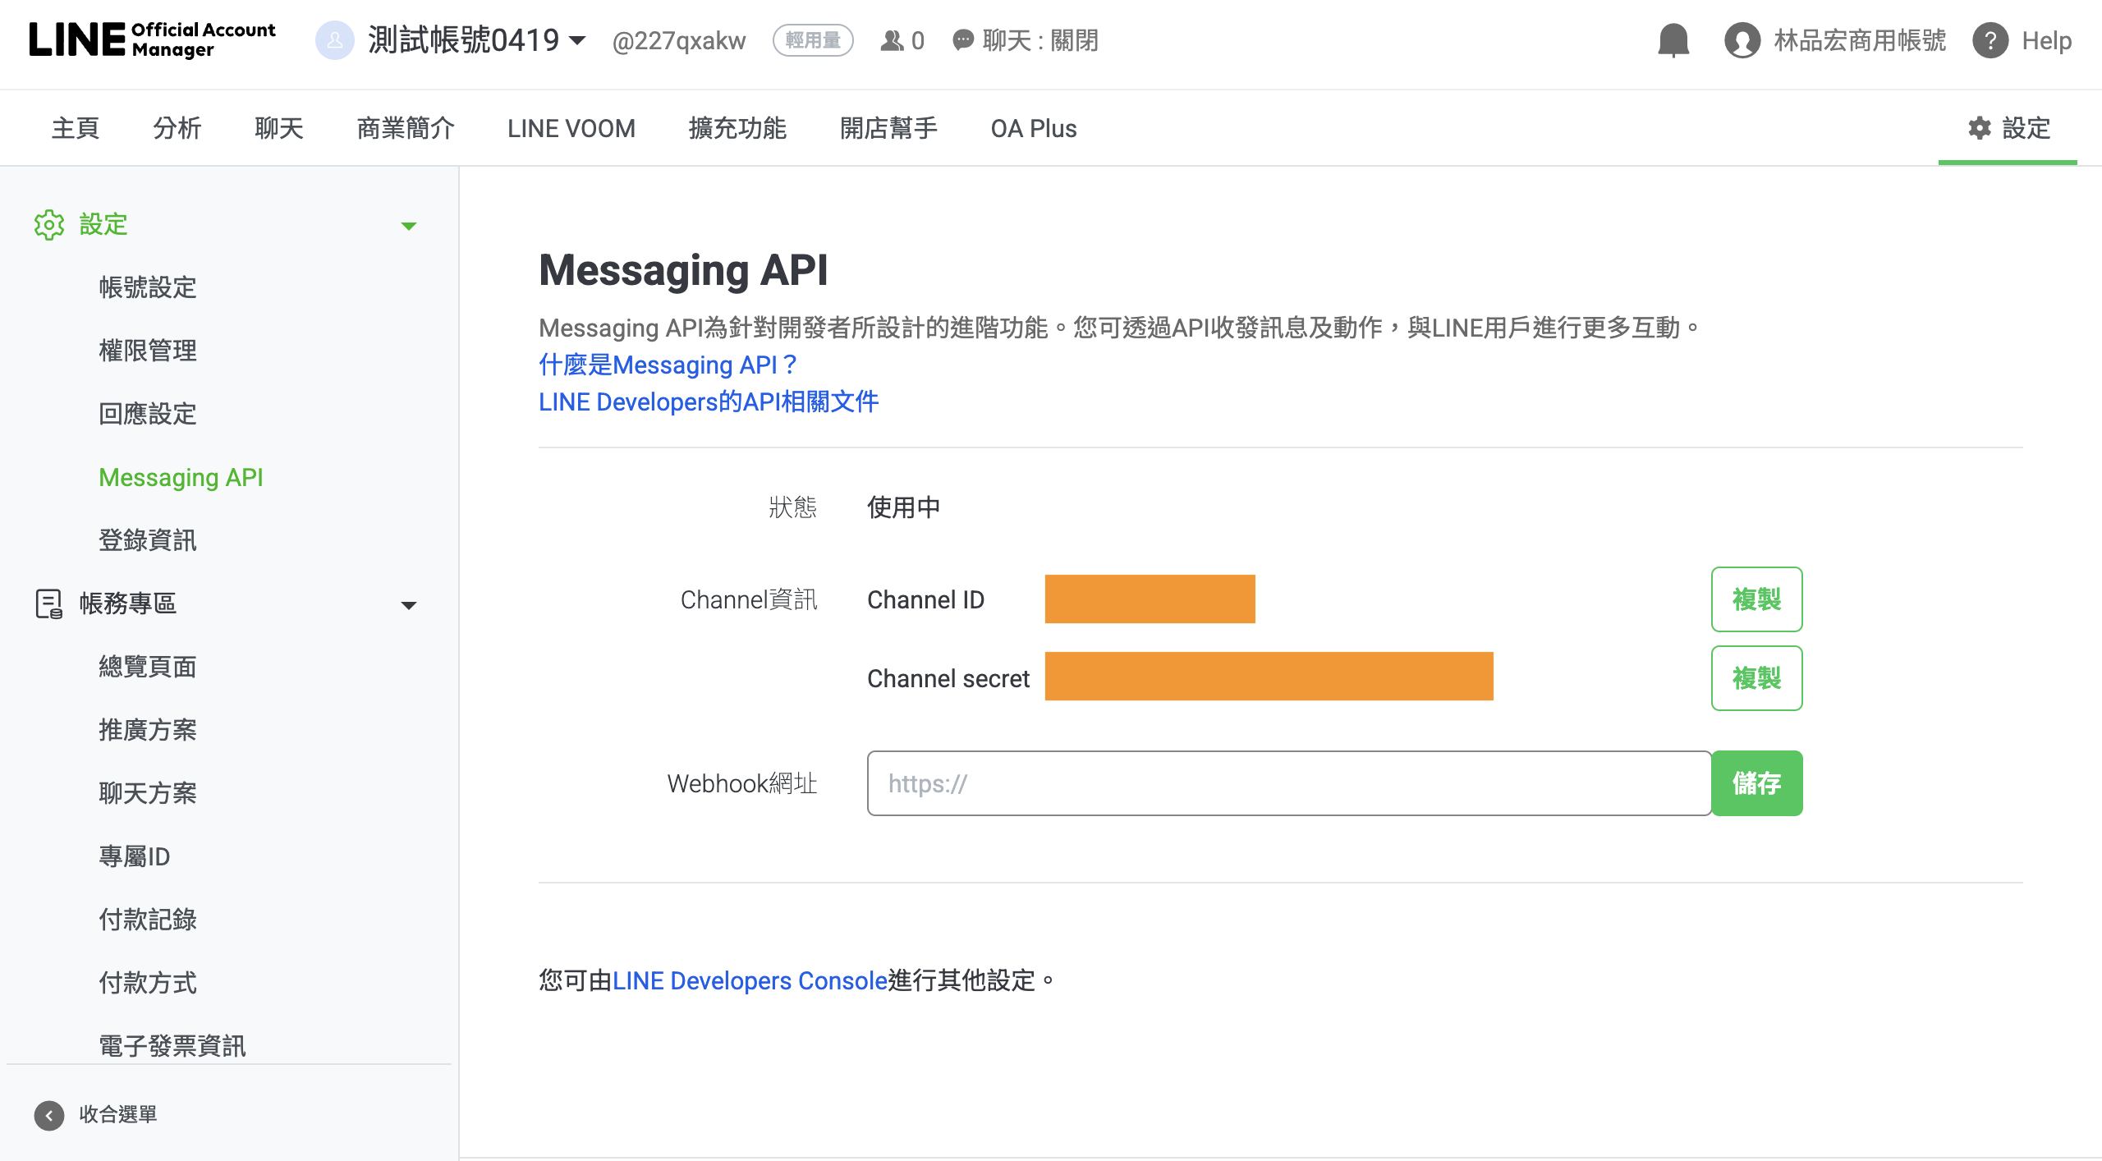Screen dimensions: 2102x1161
Task: Open 付款方式 in the sidebar
Action: (148, 983)
